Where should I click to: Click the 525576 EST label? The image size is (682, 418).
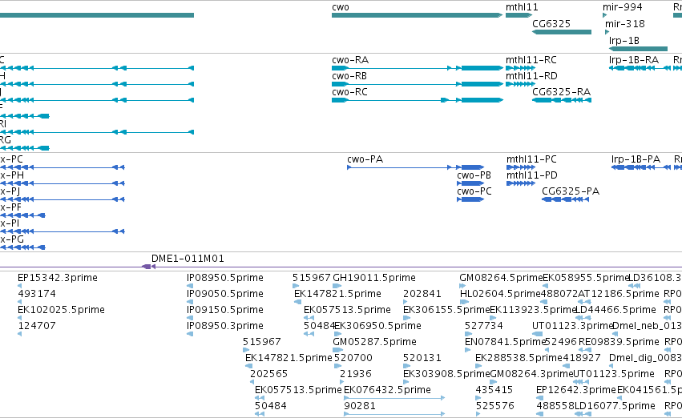pyautogui.click(x=495, y=406)
